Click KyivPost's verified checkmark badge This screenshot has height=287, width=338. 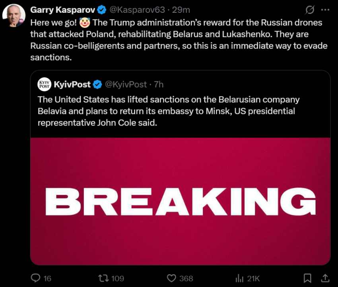(97, 84)
